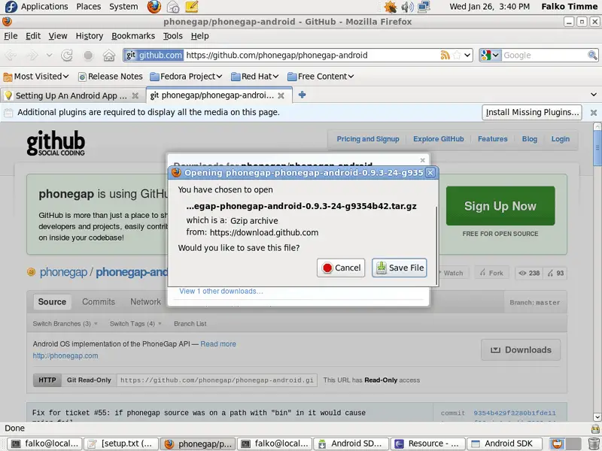Open the View menu
Viewport: 602px width, 451px height.
(x=58, y=36)
